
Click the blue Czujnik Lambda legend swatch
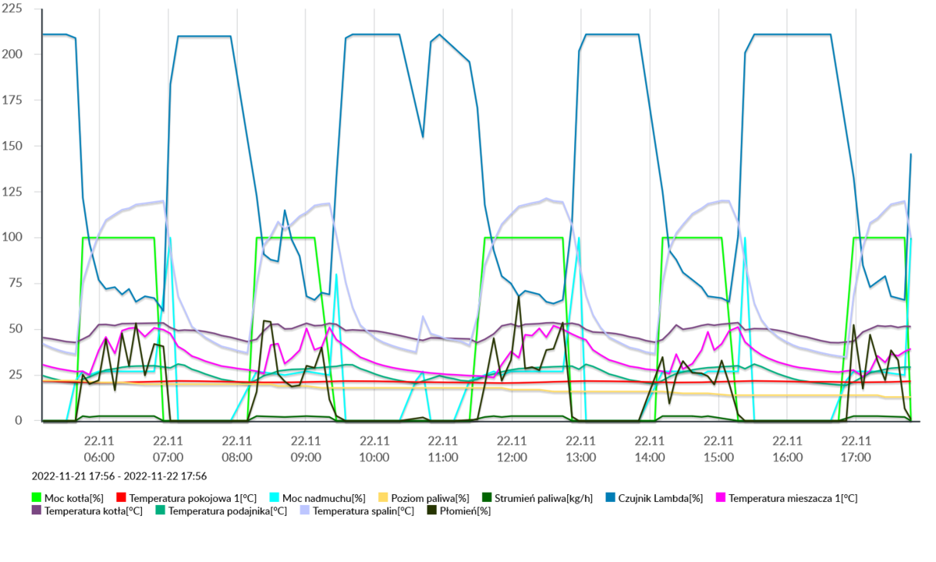(609, 497)
